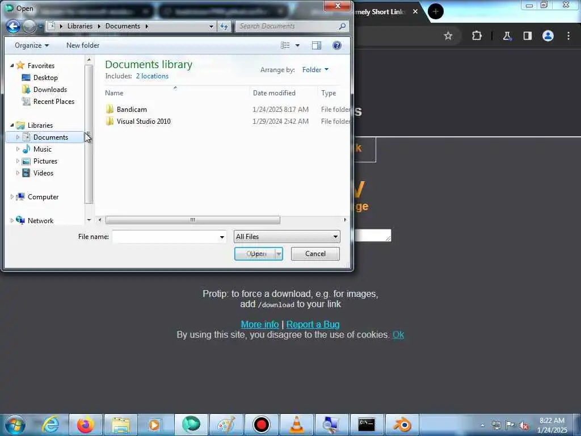Open Arrange by Folder dropdown
This screenshot has width=581, height=436.
pyautogui.click(x=315, y=69)
